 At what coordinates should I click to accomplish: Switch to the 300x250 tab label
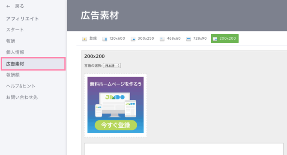(146, 38)
